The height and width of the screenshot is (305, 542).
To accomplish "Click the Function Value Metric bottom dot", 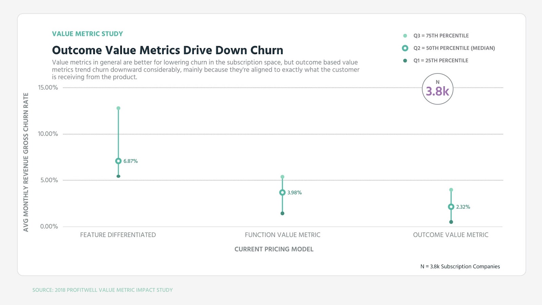I will click(x=282, y=213).
